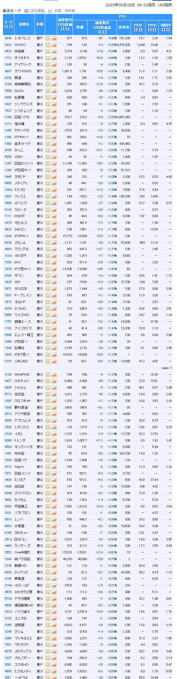
Task: Sort 通常取引27日終値 column ascending
Action: (x=62, y=29)
